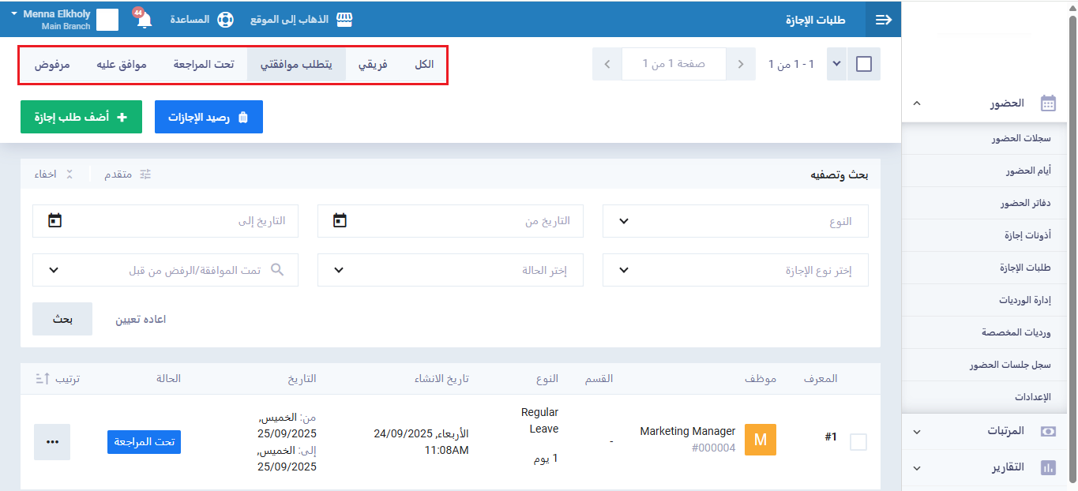Select the مرفوض tab
The width and height of the screenshot is (1078, 491).
coord(52,65)
